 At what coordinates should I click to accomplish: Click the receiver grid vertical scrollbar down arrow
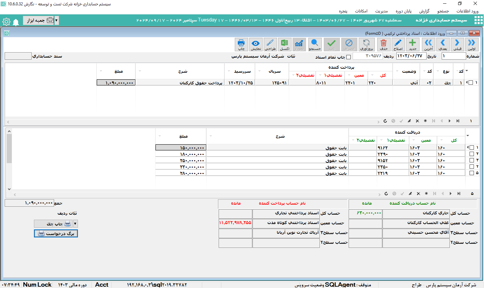click(x=9, y=189)
